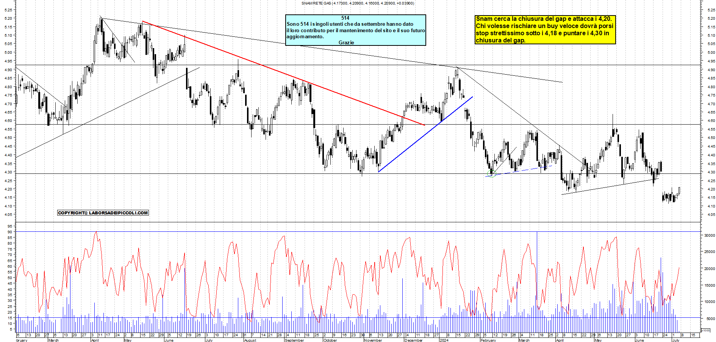The height and width of the screenshot is (342, 716).
Task: Click the 'October' month label
Action: click(330, 340)
